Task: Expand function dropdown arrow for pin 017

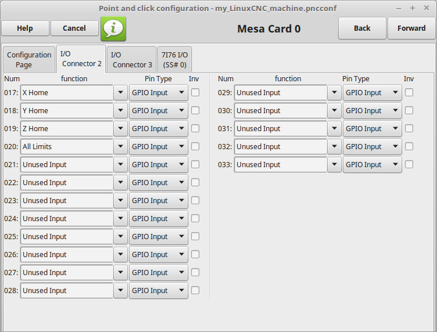Action: [120, 92]
